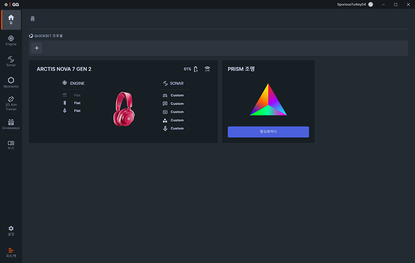Click the microphone icon in Engine list

pos(65,111)
